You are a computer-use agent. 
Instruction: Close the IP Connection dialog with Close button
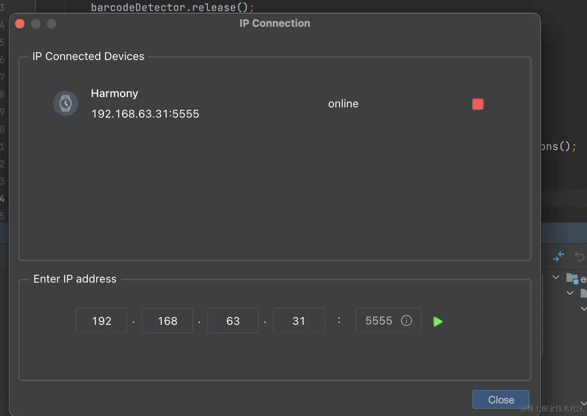pyautogui.click(x=501, y=399)
